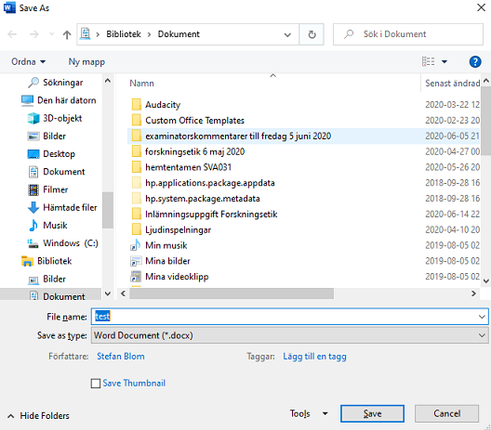Click the Audacity folder icon

136,104
